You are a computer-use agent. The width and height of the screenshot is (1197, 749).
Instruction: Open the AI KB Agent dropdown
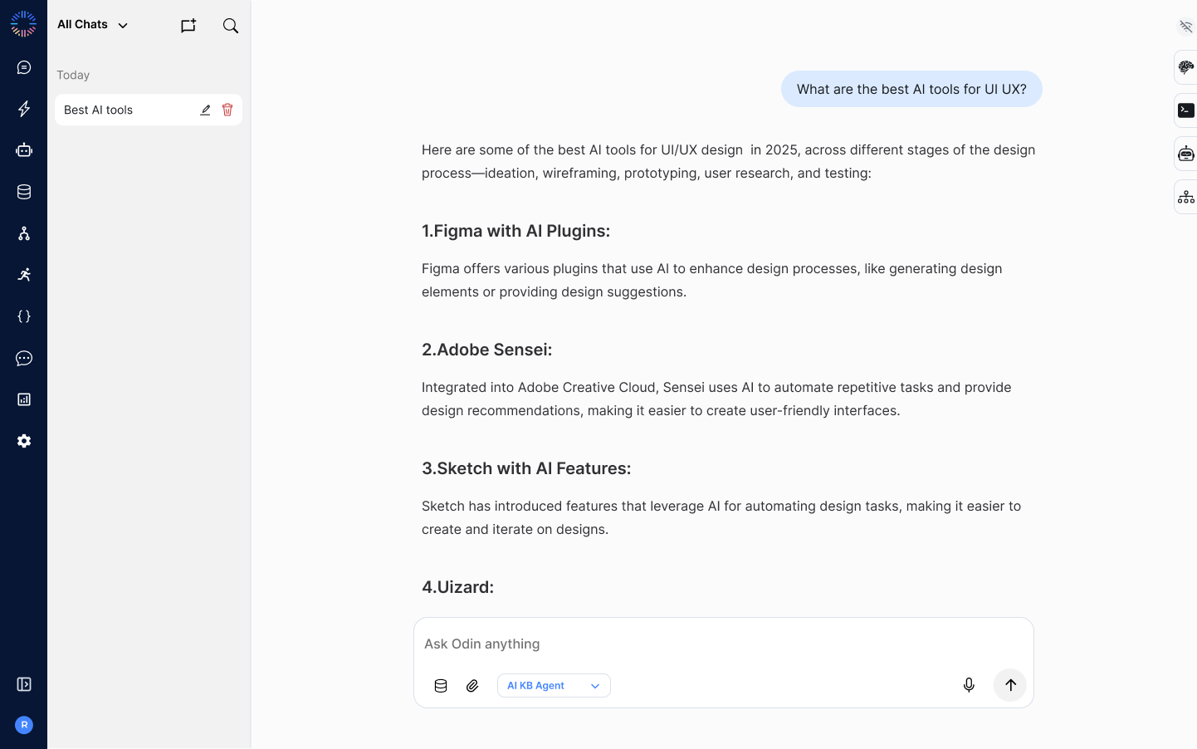[554, 686]
